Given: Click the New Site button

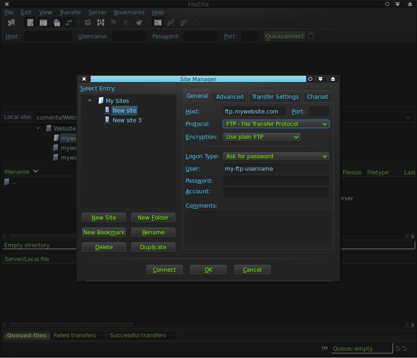Looking at the screenshot, I should point(104,217).
